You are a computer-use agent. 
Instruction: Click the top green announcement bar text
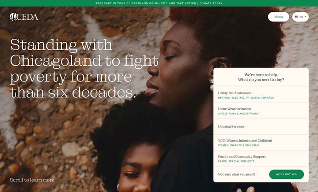click(159, 3)
